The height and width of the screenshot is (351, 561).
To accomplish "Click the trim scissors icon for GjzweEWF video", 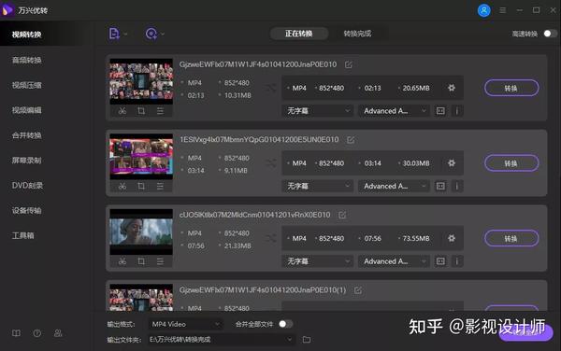I will click(x=122, y=111).
